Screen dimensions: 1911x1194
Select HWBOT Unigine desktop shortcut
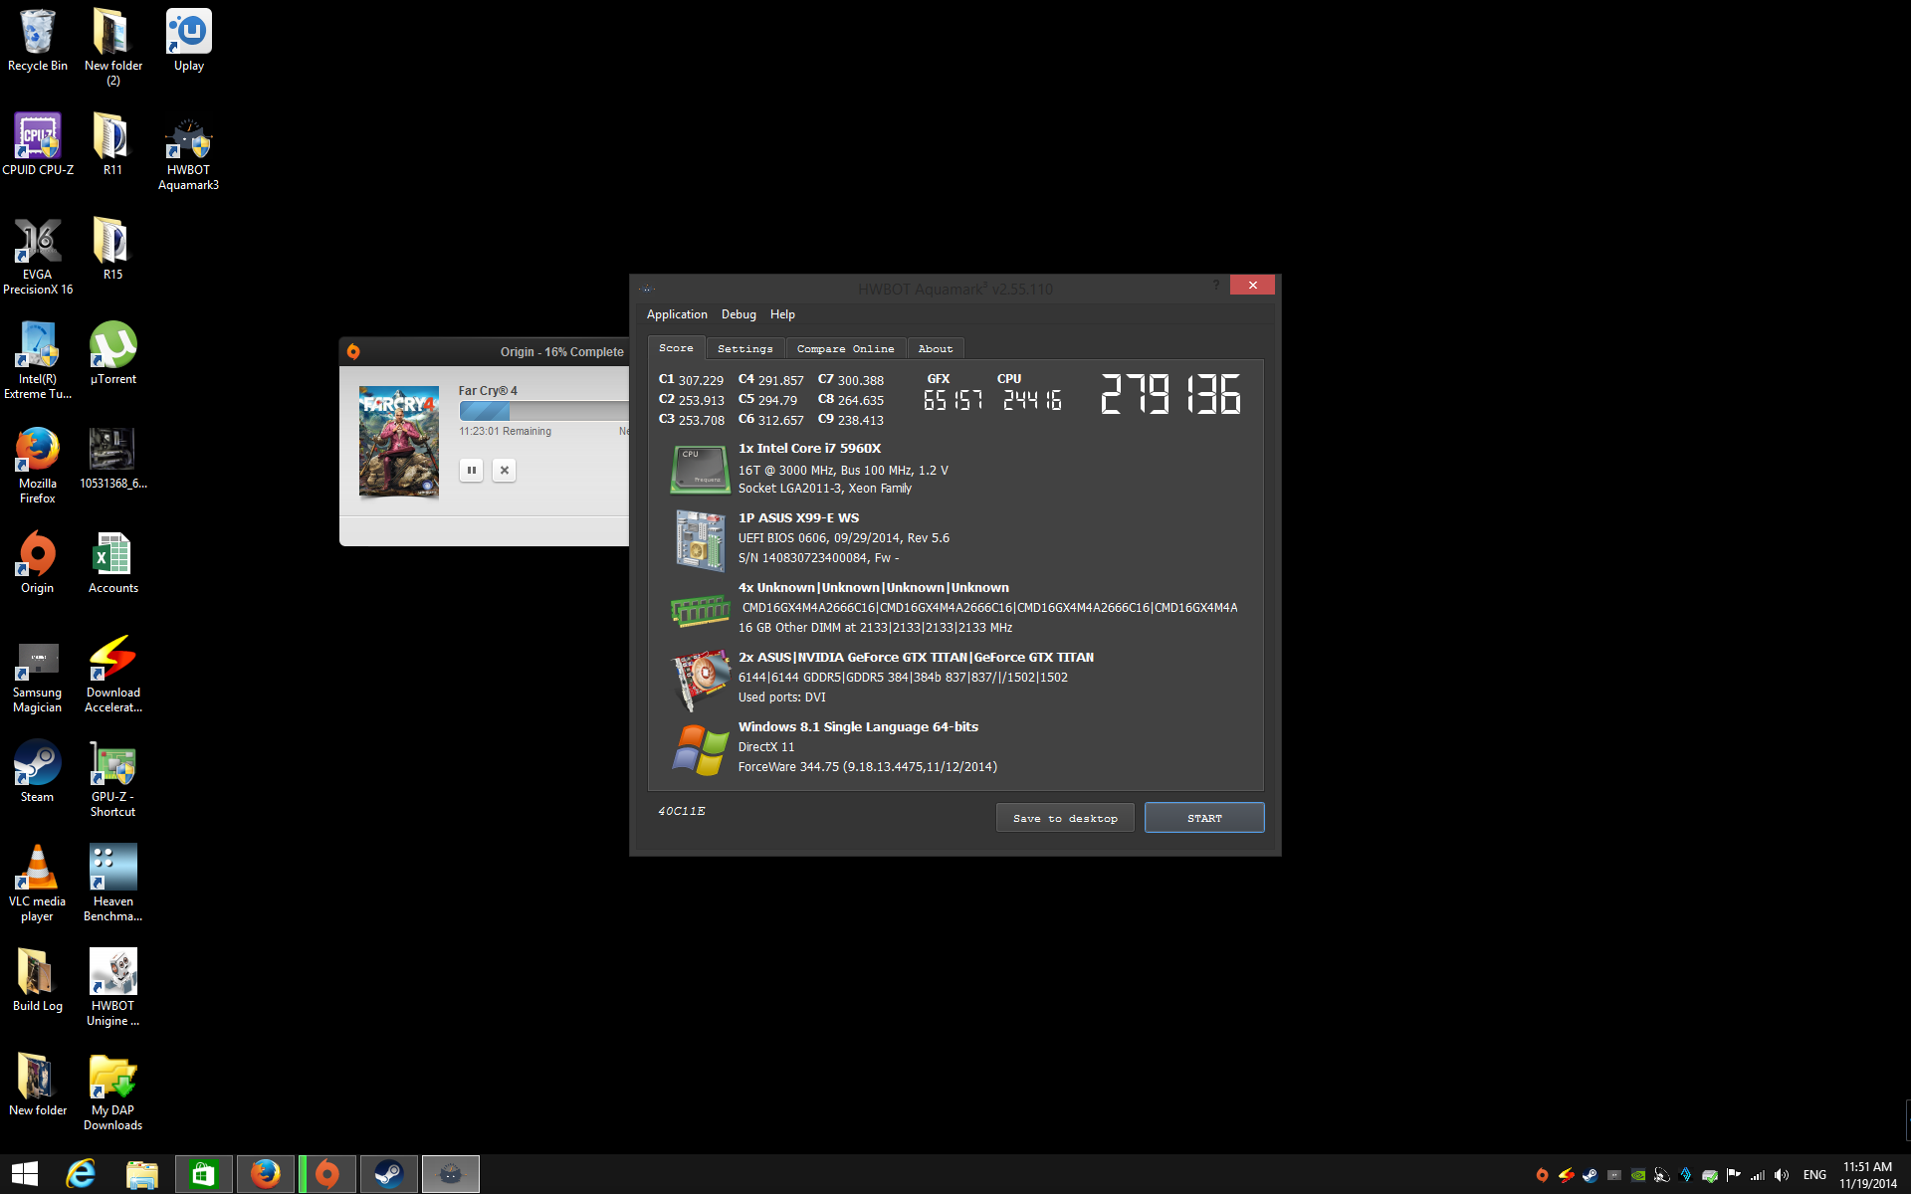(112, 987)
